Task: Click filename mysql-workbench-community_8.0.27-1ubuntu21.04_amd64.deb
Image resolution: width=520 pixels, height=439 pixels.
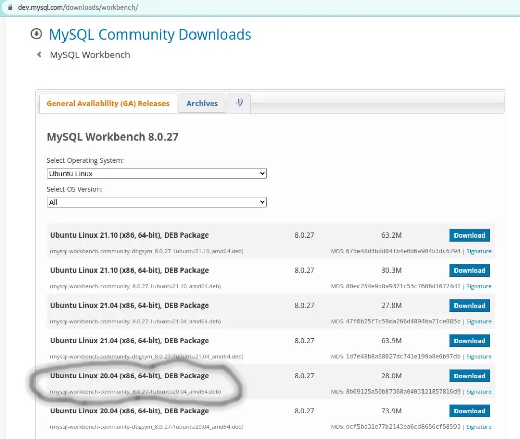Action: 135,322
